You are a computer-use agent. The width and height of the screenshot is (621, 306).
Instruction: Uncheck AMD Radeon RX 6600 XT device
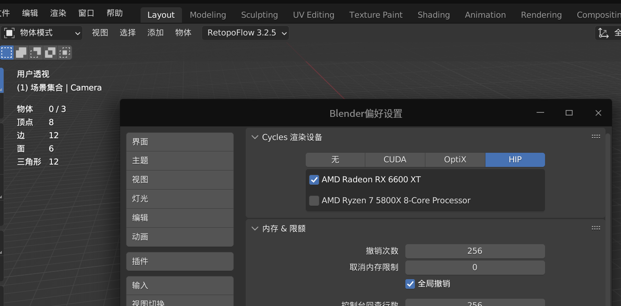314,180
